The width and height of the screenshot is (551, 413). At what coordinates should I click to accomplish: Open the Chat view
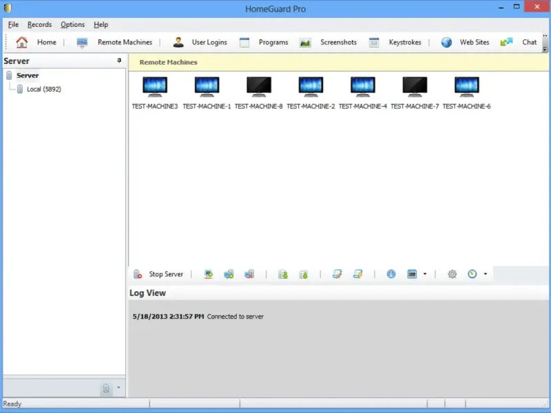529,42
